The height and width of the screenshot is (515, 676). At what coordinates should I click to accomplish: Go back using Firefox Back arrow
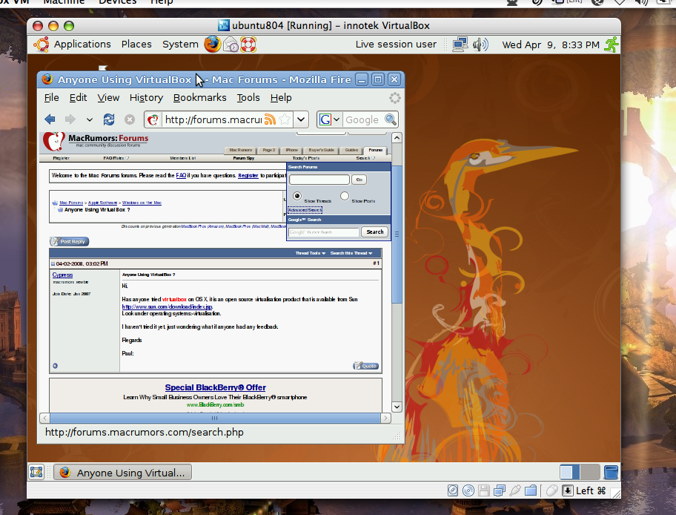pyautogui.click(x=50, y=119)
